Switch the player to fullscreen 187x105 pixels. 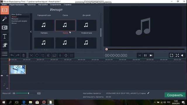coord(177,55)
